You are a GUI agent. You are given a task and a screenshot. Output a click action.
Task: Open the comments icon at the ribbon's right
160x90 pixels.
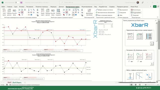150,6
